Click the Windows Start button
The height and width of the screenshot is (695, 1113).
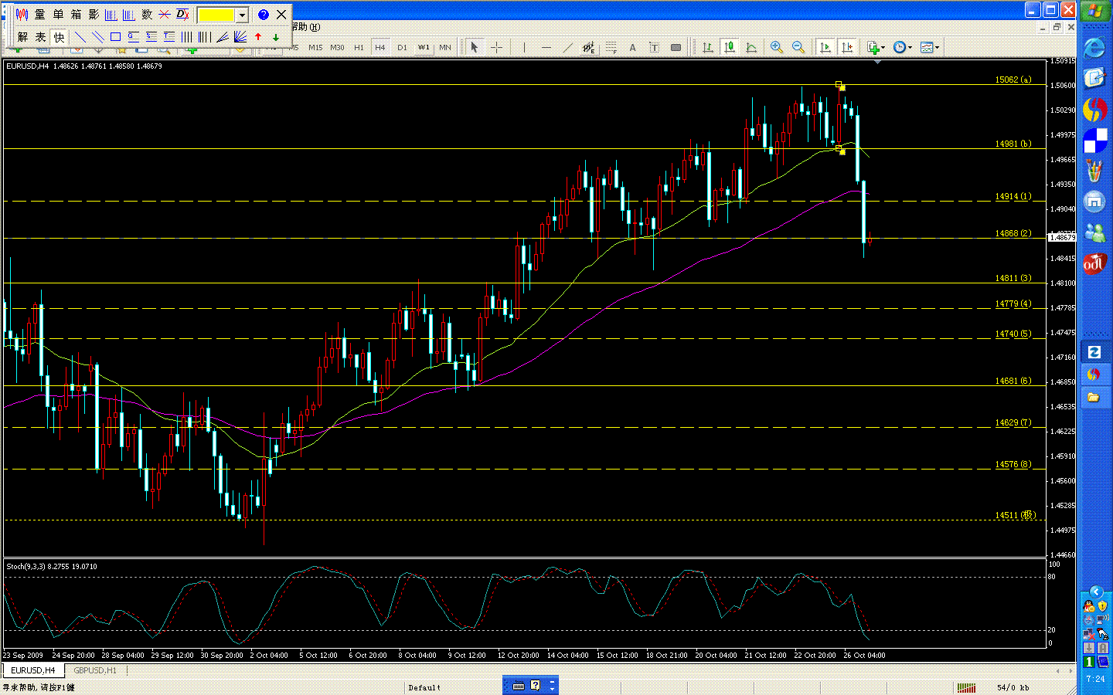pyautogui.click(x=1094, y=12)
